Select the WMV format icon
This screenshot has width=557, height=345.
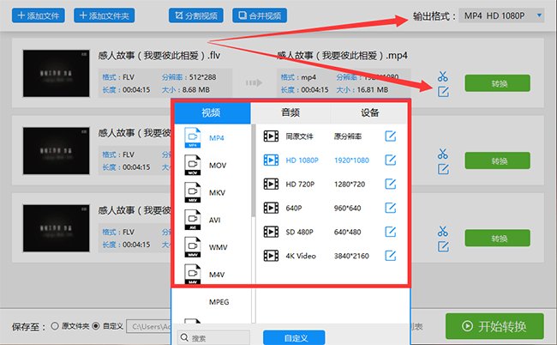click(x=193, y=247)
